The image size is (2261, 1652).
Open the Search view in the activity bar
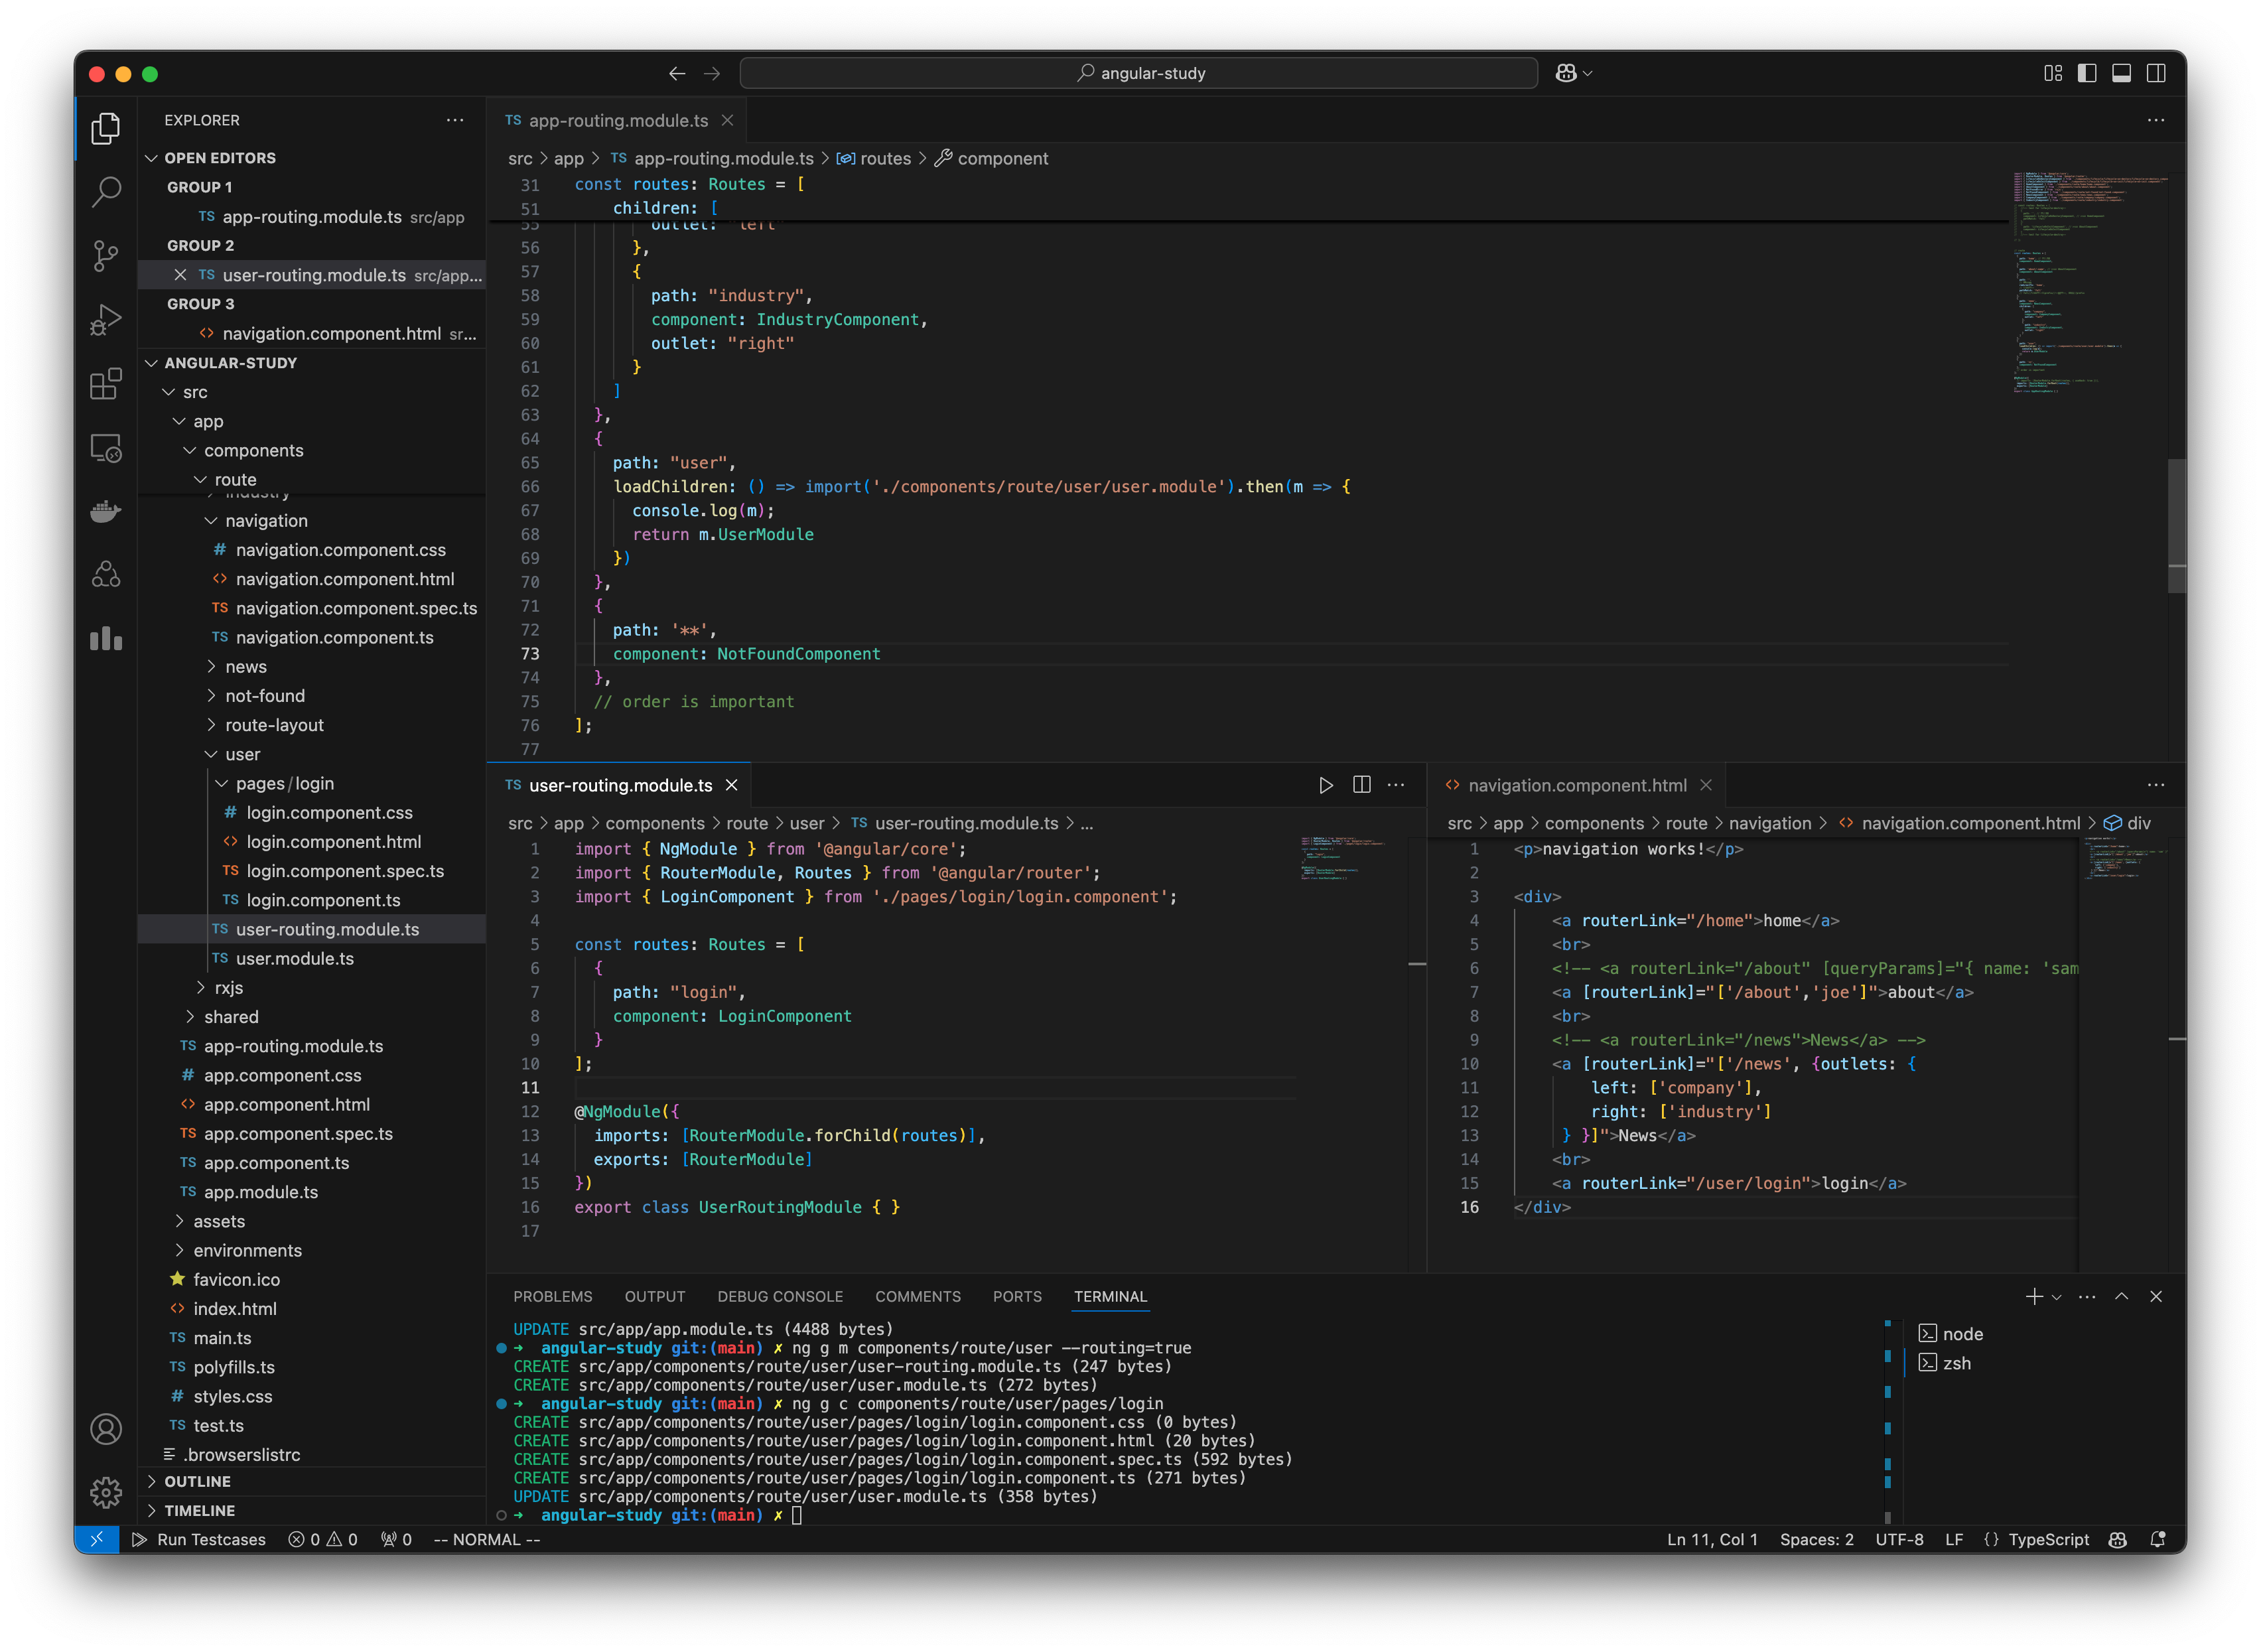pyautogui.click(x=106, y=192)
